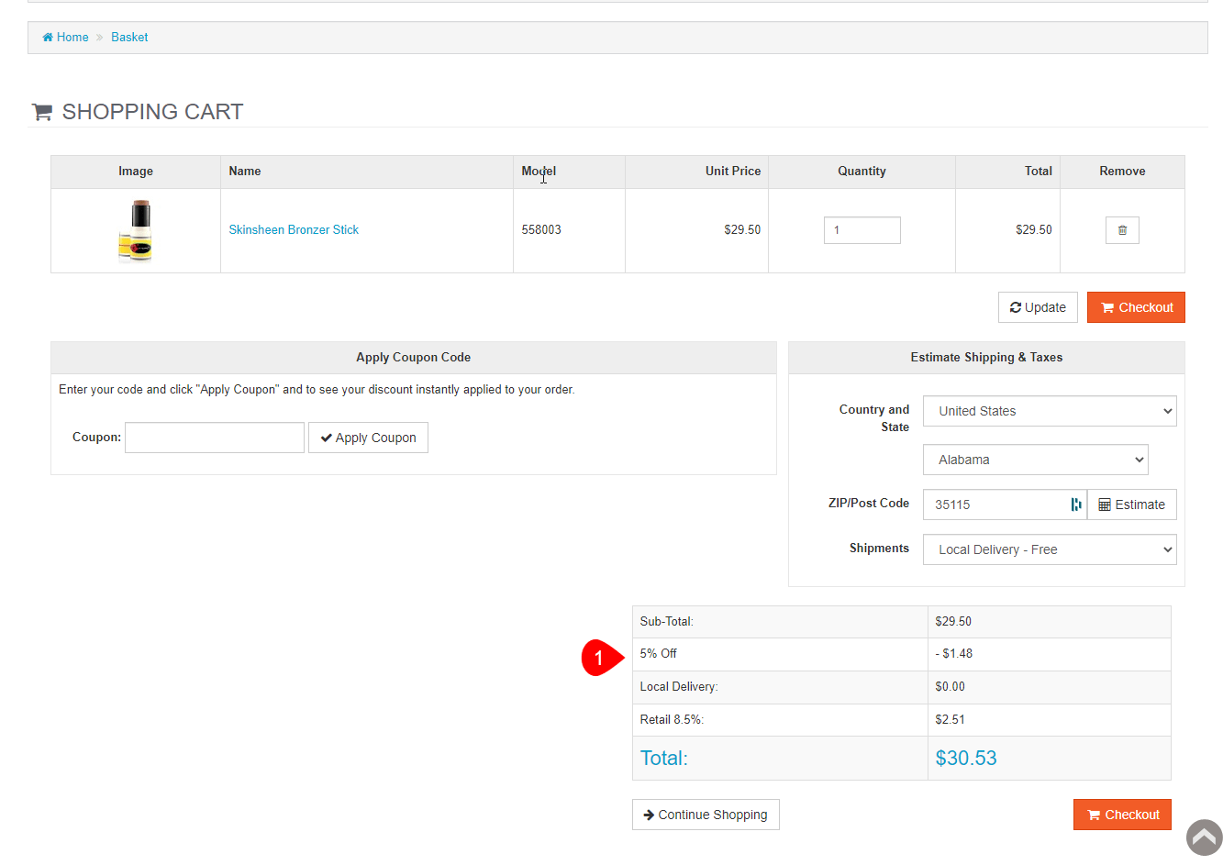Click the Skinsheen Bronzer Stick product thumbnail
1223x865 pixels.
tap(136, 231)
